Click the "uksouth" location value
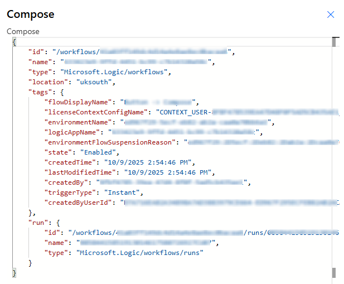 click(x=95, y=81)
